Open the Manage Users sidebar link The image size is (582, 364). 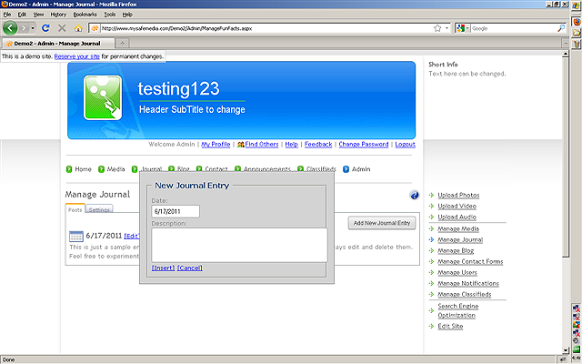[x=457, y=272]
